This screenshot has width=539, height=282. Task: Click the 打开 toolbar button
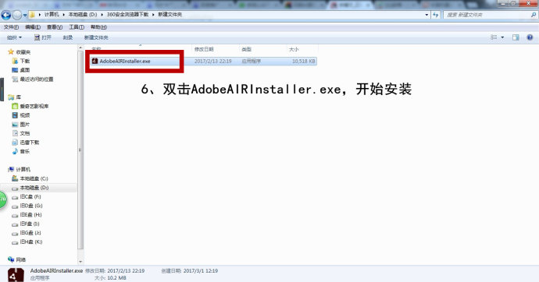coord(43,37)
